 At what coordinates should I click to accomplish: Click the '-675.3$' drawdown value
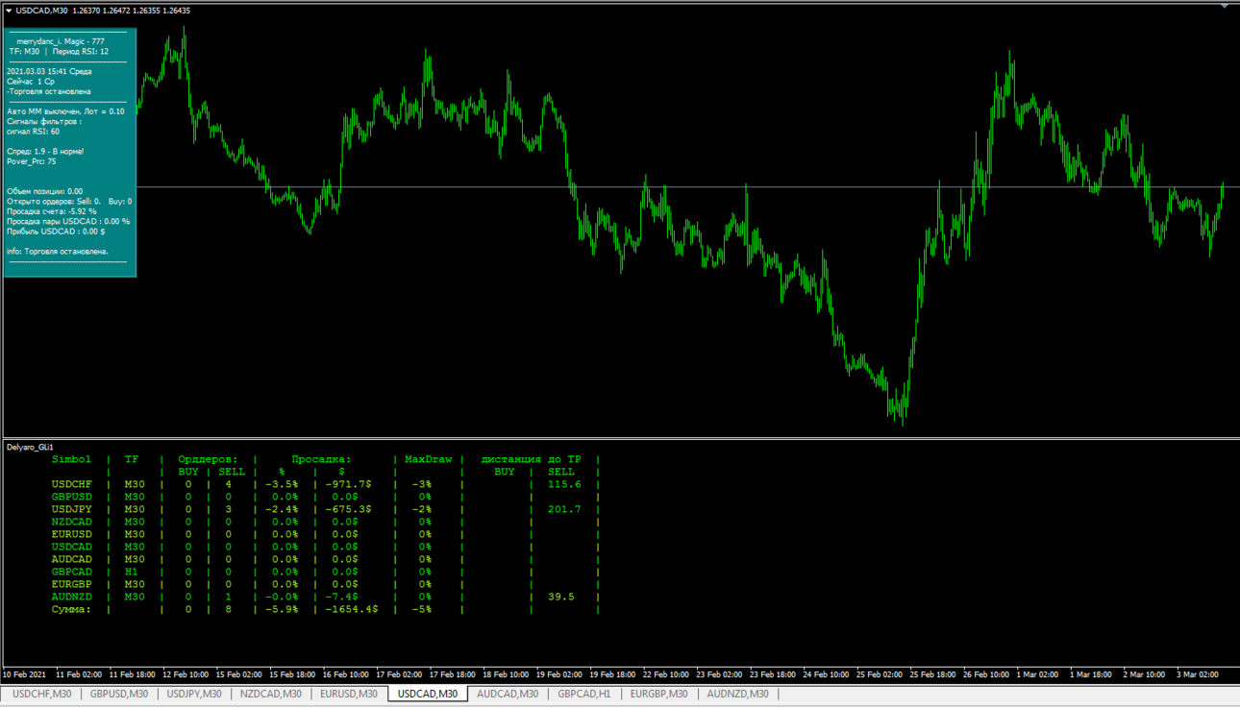(348, 509)
